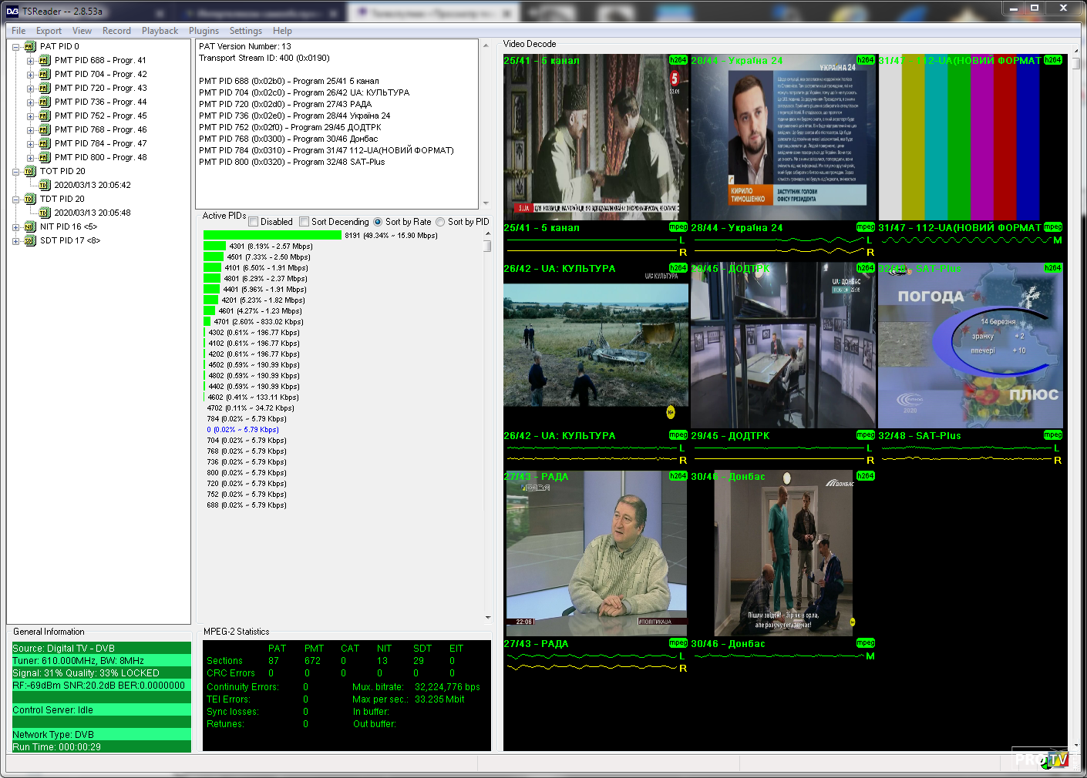
Task: Open the Playback menu
Action: click(160, 31)
